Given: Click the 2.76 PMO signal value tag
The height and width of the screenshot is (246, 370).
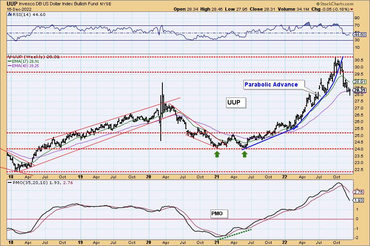Looking at the screenshot, I should [x=358, y=192].
